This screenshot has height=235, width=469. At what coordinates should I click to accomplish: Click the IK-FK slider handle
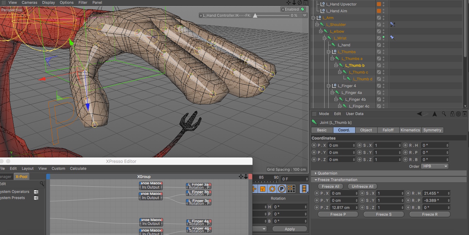255,16
